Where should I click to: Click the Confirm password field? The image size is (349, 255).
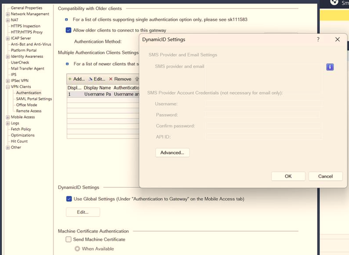coord(264,125)
